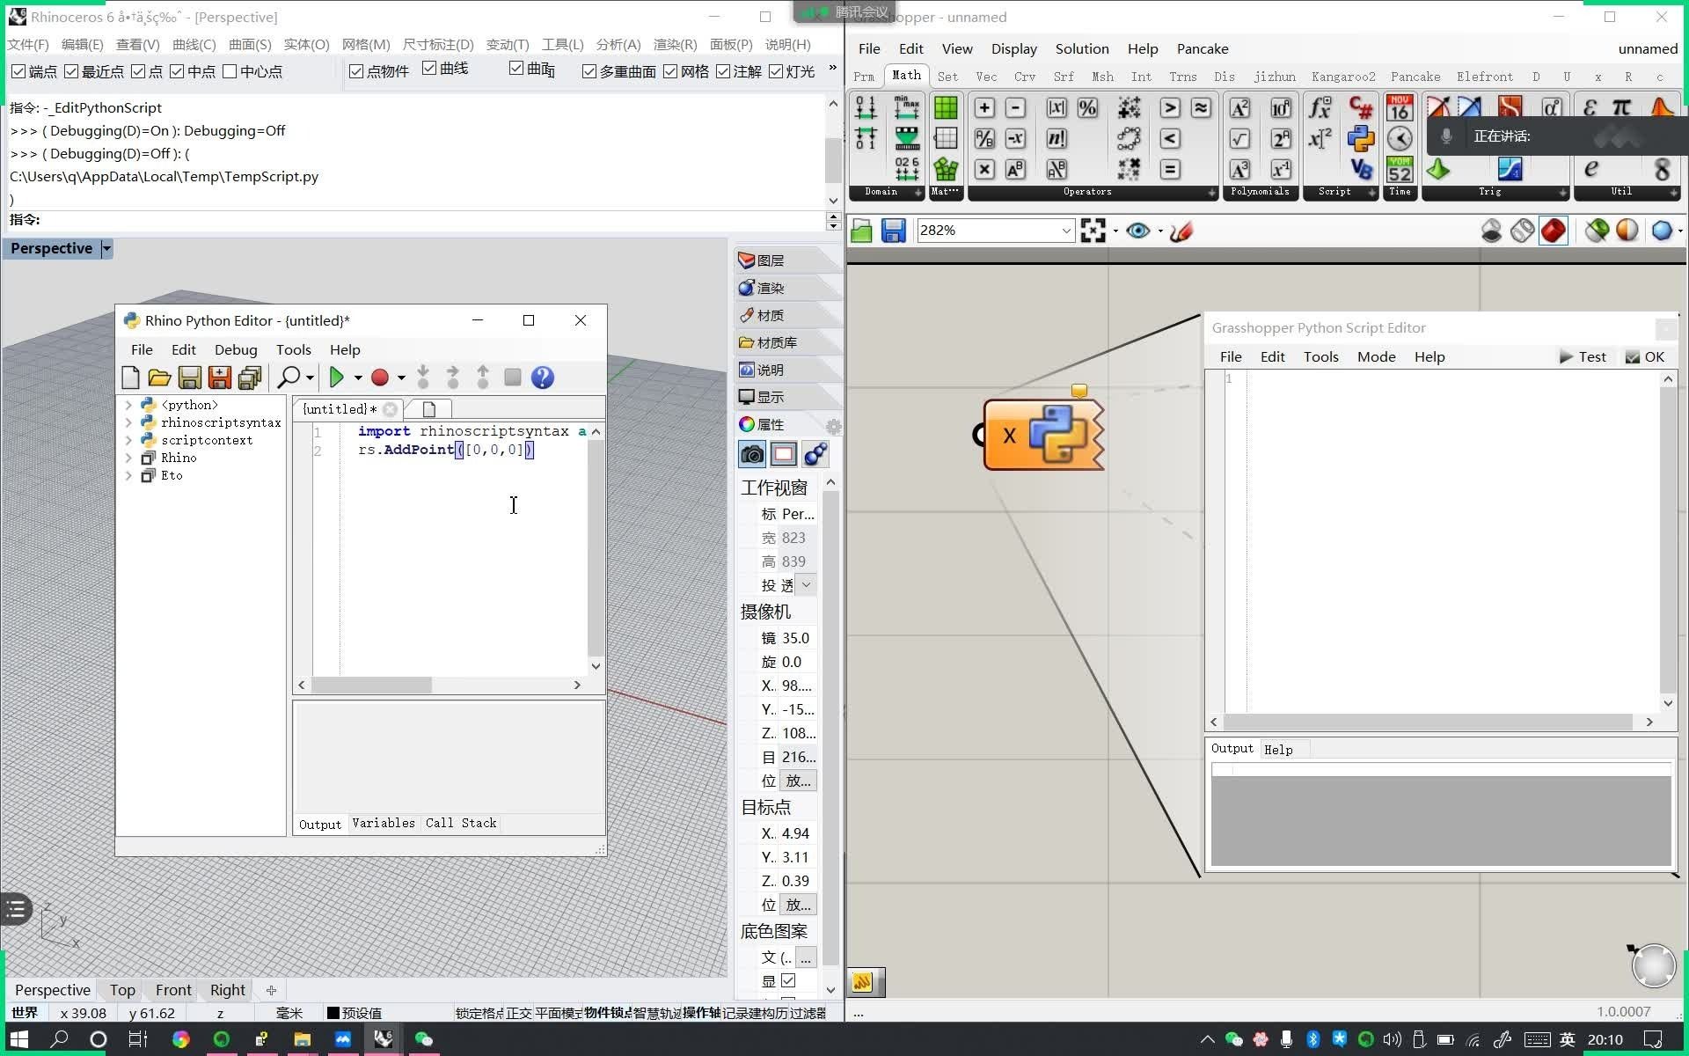Click the Grasshopper save file icon

pyautogui.click(x=894, y=231)
